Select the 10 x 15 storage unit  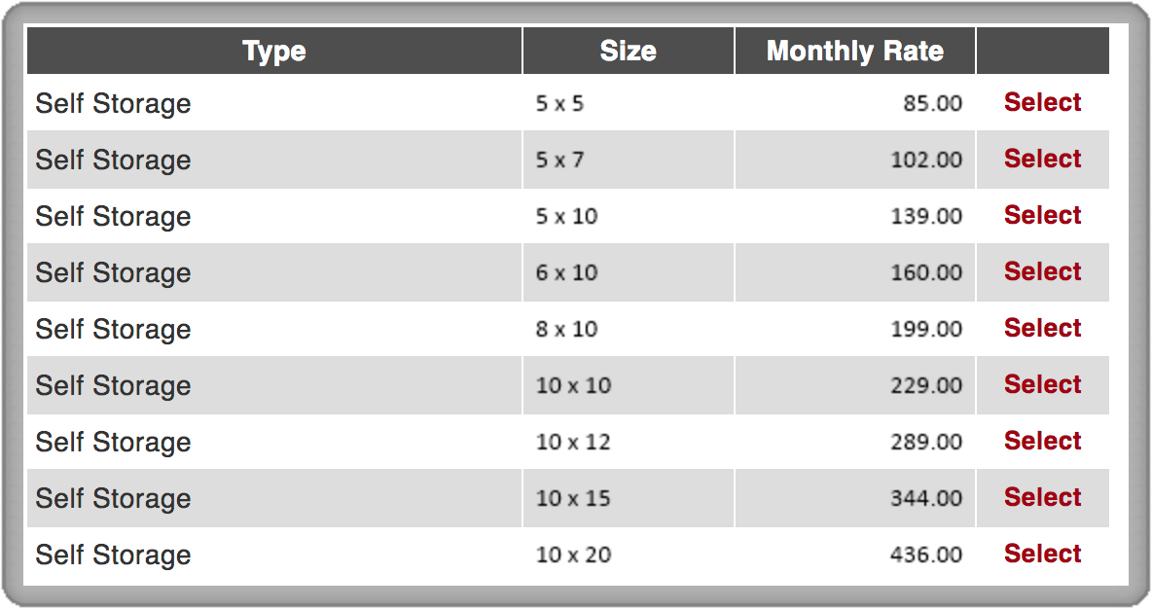1042,497
